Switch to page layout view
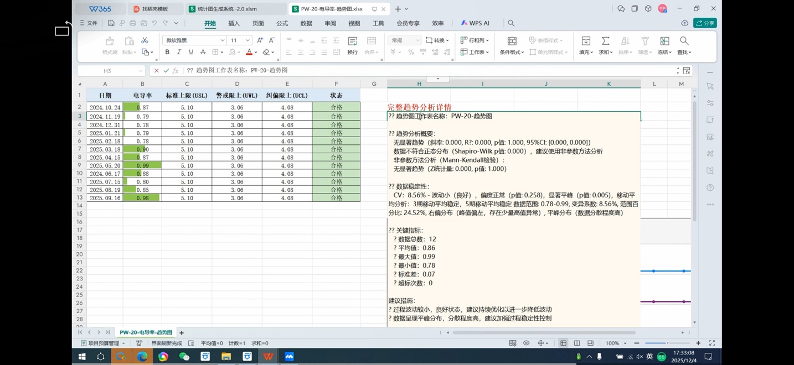The image size is (794, 365). [x=576, y=343]
